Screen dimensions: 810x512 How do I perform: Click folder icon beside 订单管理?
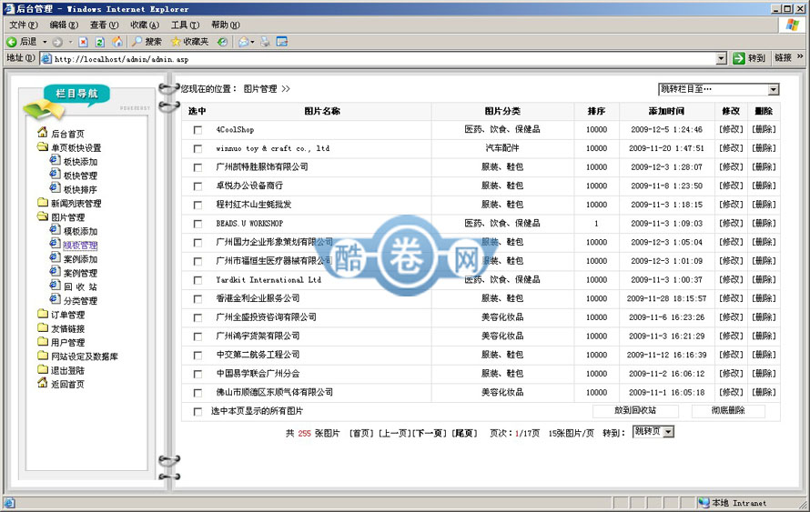(43, 314)
